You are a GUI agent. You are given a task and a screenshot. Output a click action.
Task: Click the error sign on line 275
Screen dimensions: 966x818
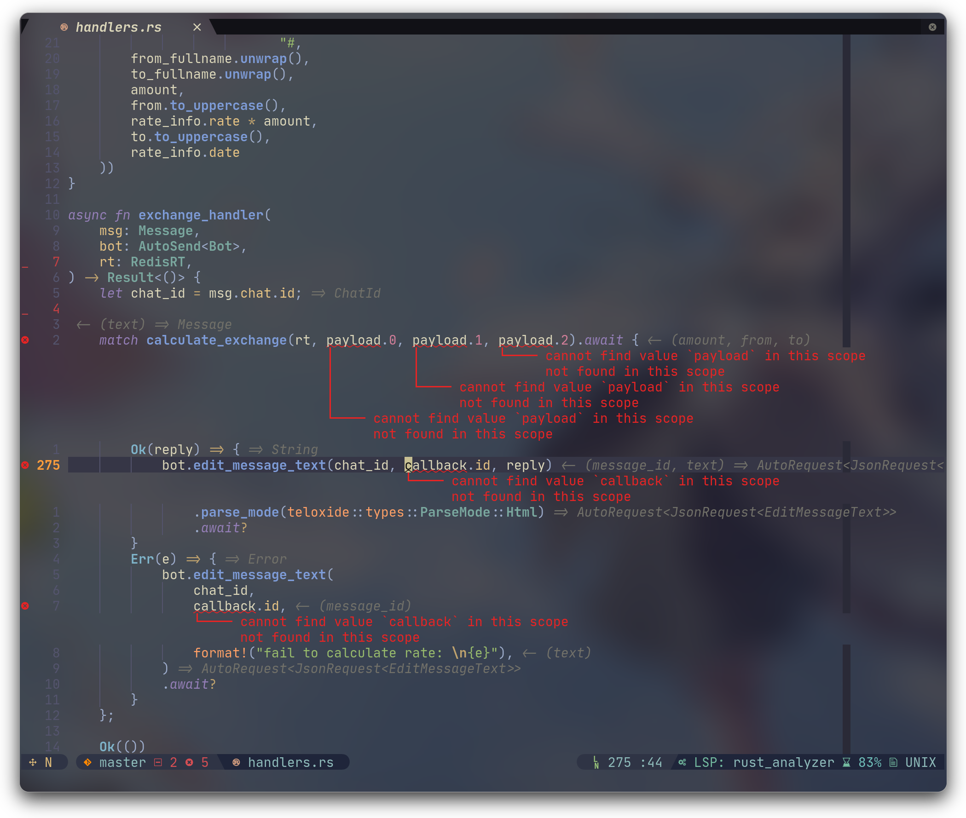[25, 465]
